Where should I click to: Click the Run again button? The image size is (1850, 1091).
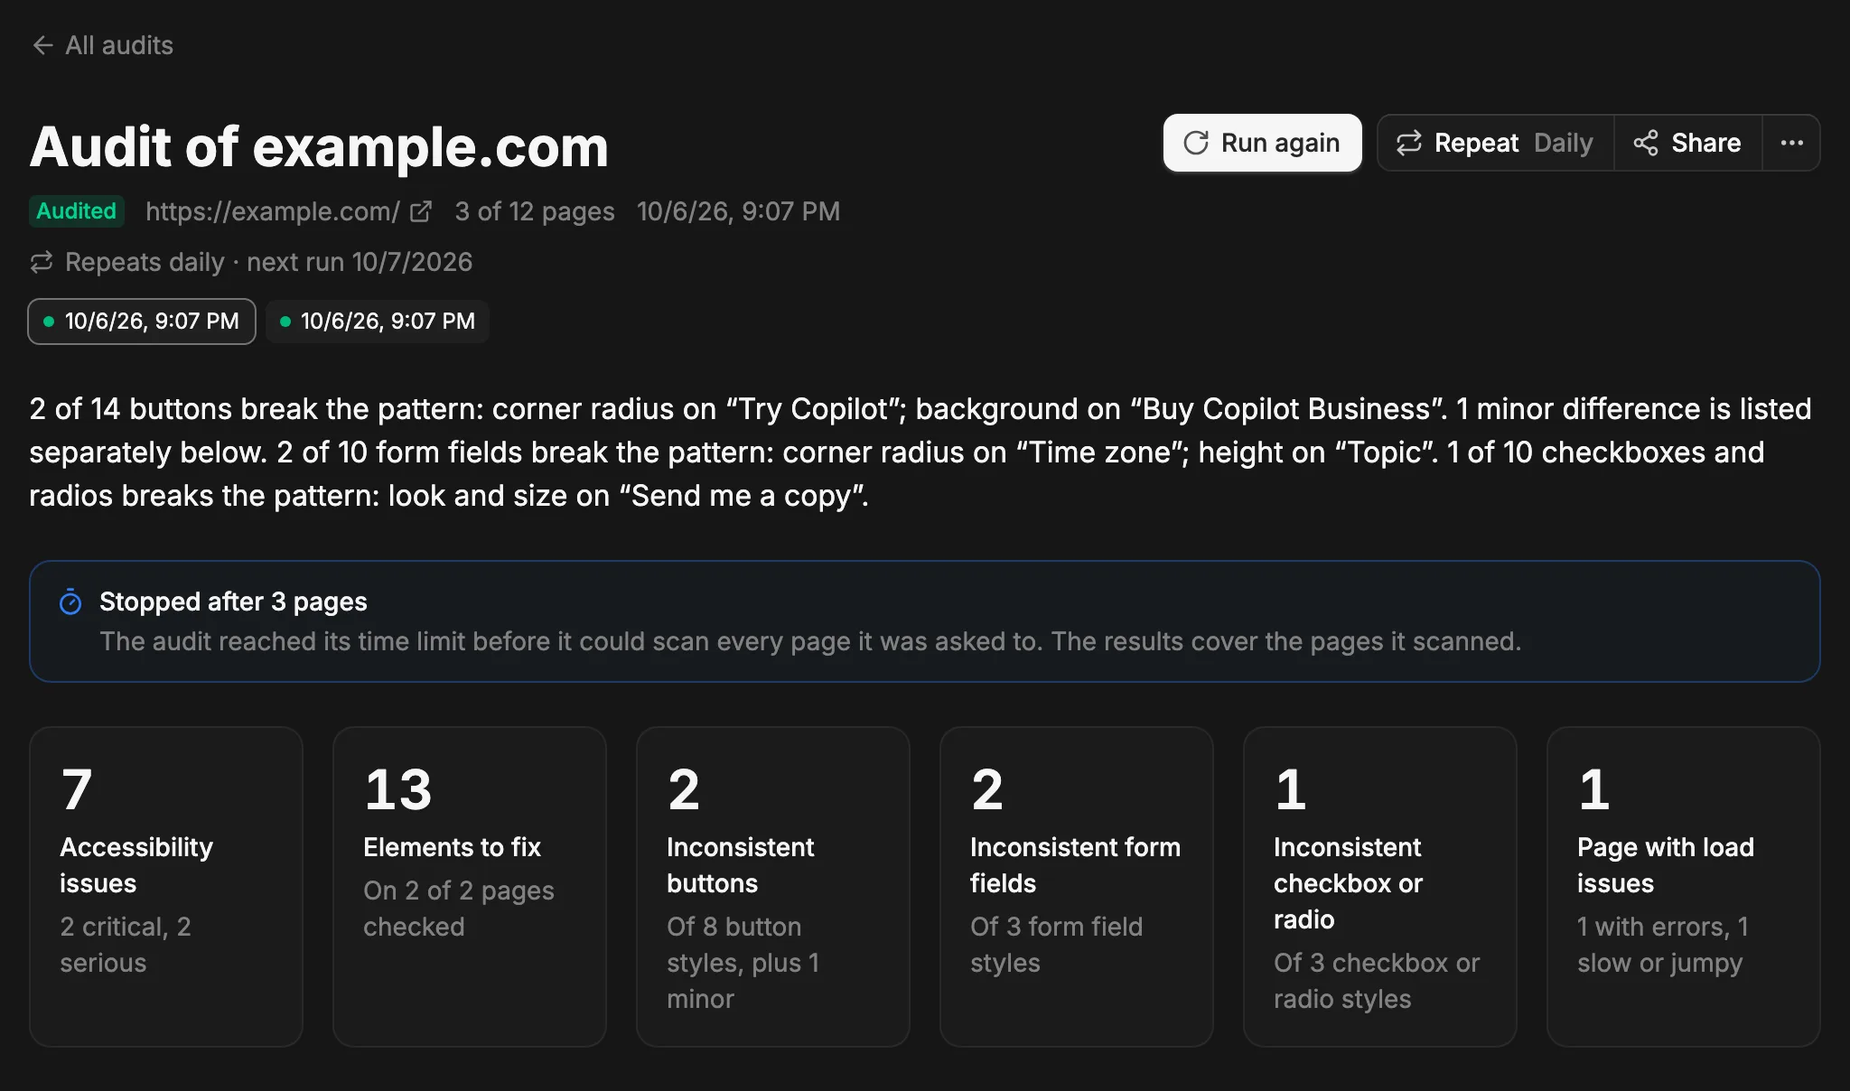[x=1262, y=143]
